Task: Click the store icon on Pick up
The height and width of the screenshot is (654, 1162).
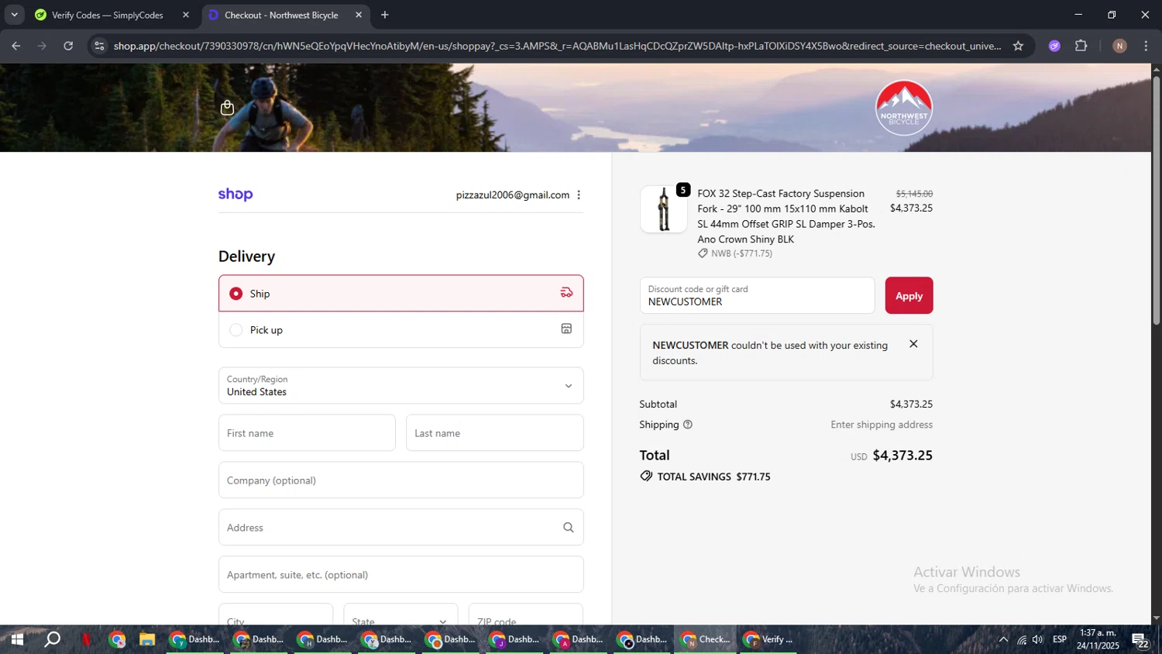Action: (x=566, y=329)
